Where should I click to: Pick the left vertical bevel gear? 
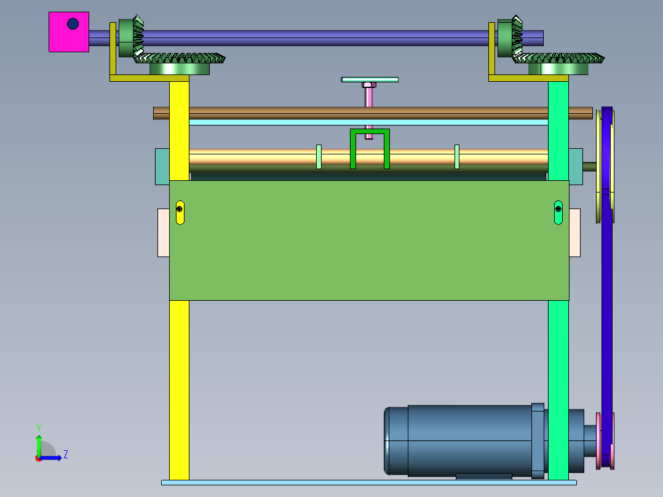pos(131,38)
